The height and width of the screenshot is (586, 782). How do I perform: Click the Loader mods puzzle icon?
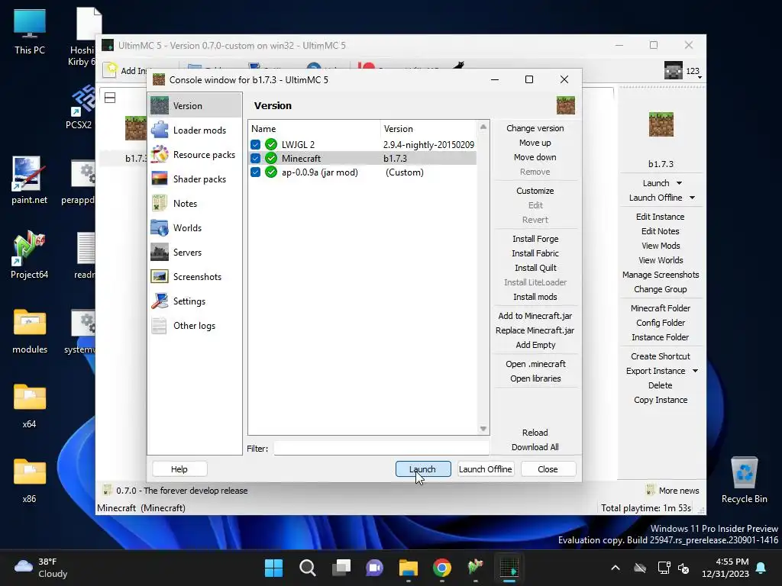160,130
